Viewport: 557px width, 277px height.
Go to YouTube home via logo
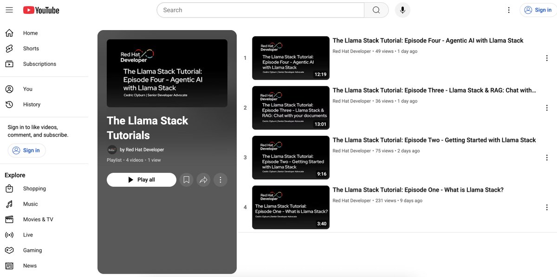(41, 10)
